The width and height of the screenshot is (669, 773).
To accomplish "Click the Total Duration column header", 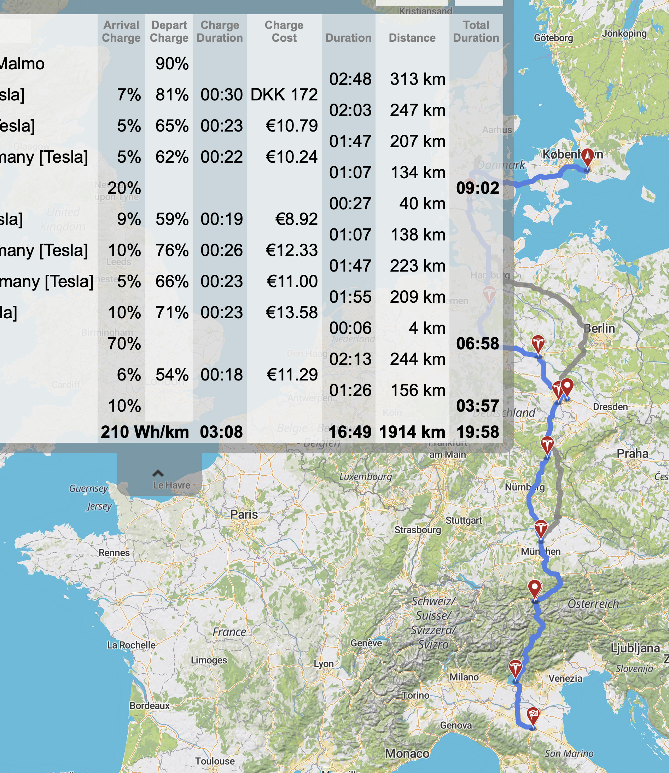I will [476, 31].
